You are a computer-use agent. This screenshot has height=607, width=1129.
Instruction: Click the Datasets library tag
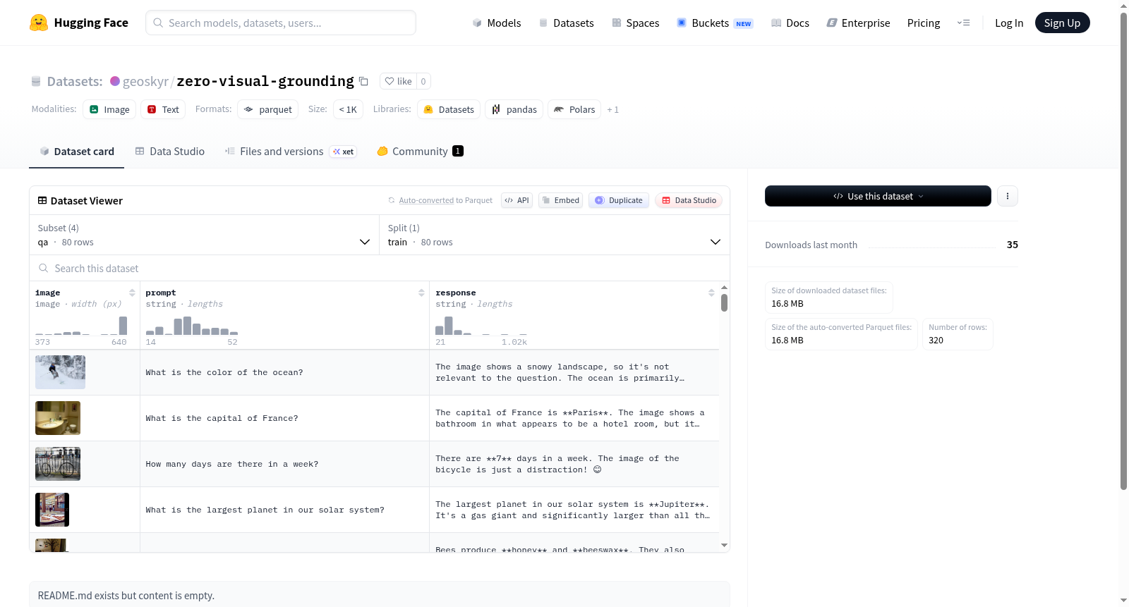pyautogui.click(x=449, y=109)
